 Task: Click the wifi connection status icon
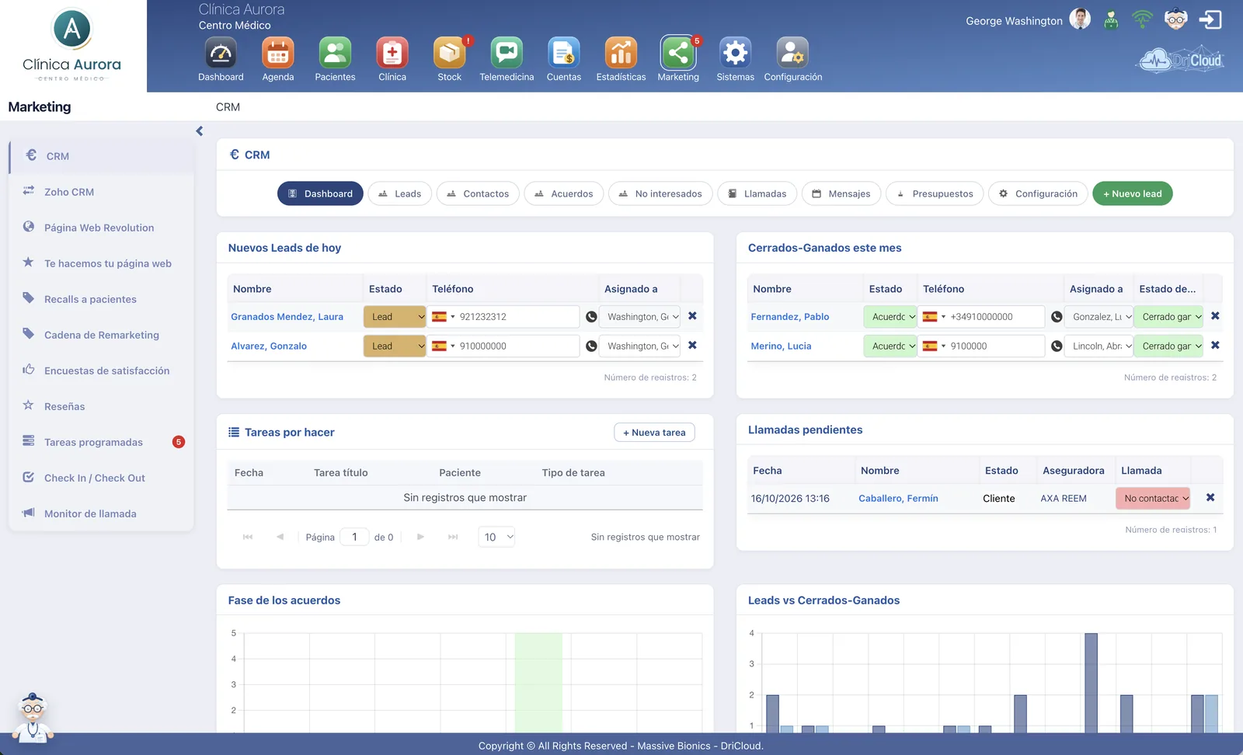pos(1142,19)
